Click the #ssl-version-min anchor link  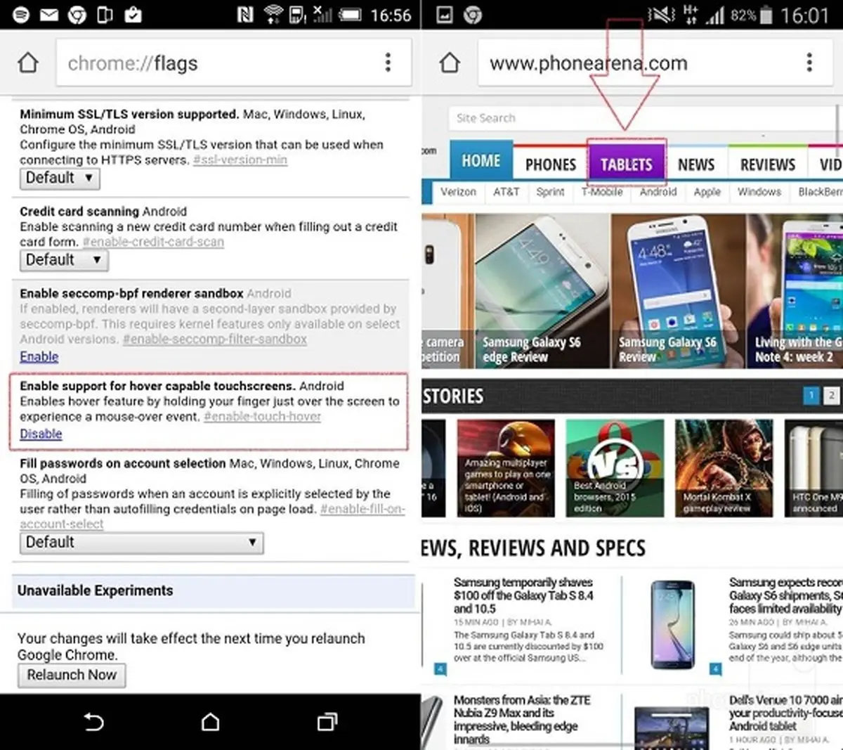point(240,160)
